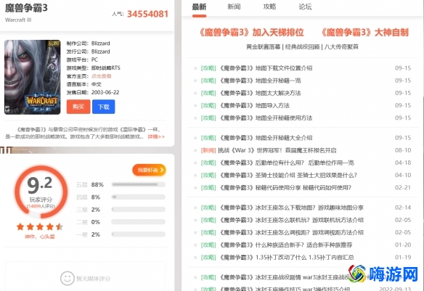The image size is (424, 291).
Task: Click the 即时战略RTS game type text
Action: click(x=106, y=67)
